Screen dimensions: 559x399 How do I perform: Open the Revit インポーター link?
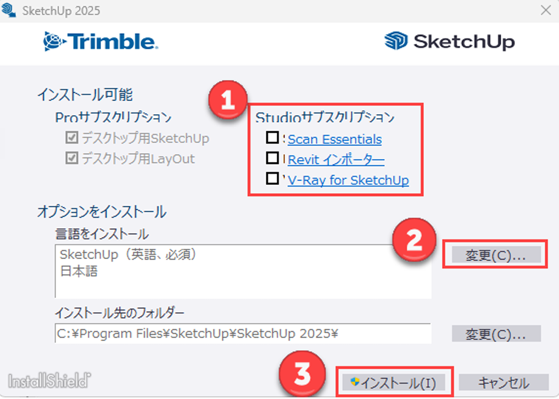(336, 160)
